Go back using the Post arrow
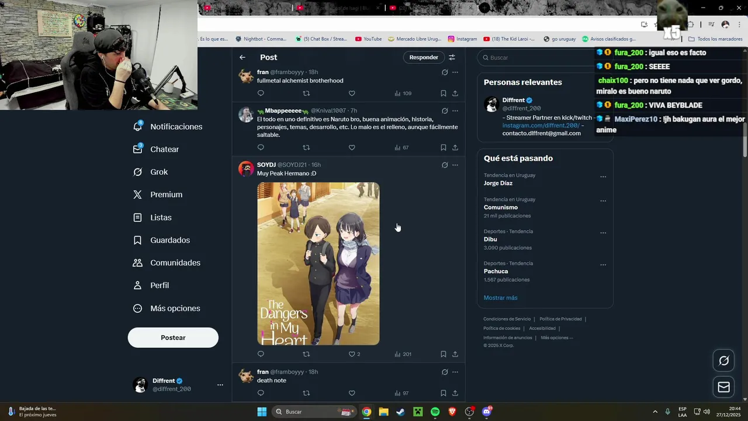Image resolution: width=748 pixels, height=421 pixels. (243, 57)
